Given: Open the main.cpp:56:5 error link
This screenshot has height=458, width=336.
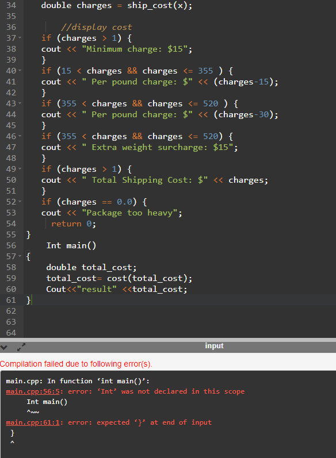Looking at the screenshot, I should (33, 391).
